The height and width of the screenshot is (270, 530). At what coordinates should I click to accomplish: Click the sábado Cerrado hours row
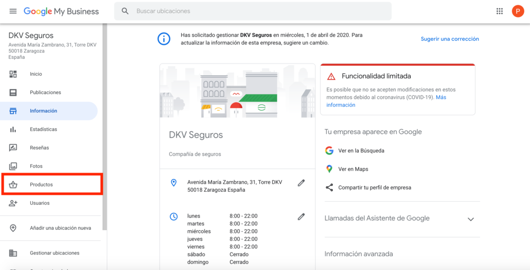218,255
